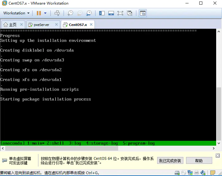
Task: Click '2:shell' in anaconda status bar
Action: (x=55, y=143)
